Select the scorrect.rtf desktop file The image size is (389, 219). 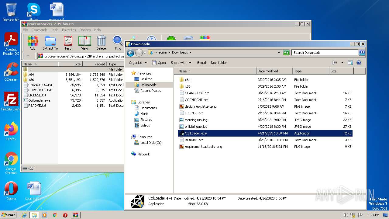coord(34,191)
